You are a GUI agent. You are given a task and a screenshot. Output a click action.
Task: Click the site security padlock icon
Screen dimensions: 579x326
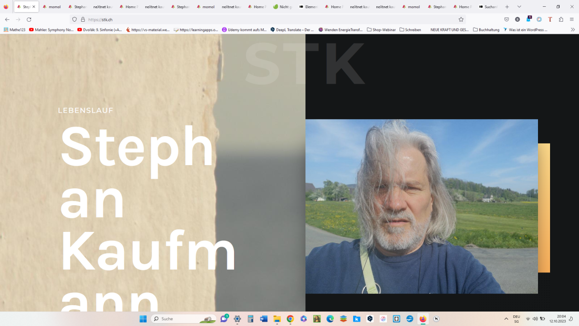[x=83, y=19]
